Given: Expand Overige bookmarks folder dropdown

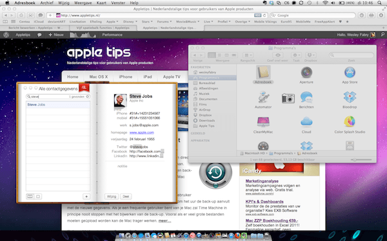Looking at the screenshot, I should pyautogui.click(x=243, y=22).
